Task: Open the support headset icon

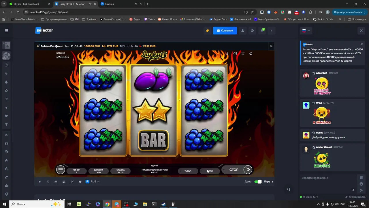Action: pos(289,190)
